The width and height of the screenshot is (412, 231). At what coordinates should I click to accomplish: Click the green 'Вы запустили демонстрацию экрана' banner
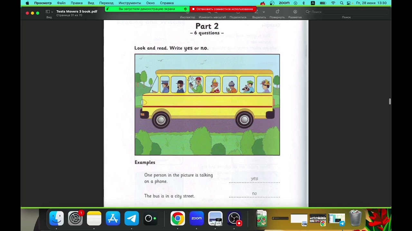(x=147, y=9)
